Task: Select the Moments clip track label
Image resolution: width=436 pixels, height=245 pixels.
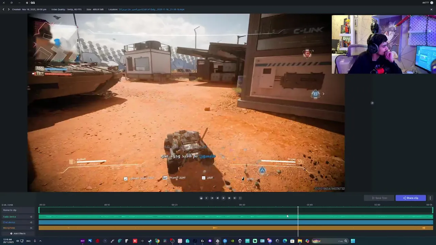Action: 10,210
